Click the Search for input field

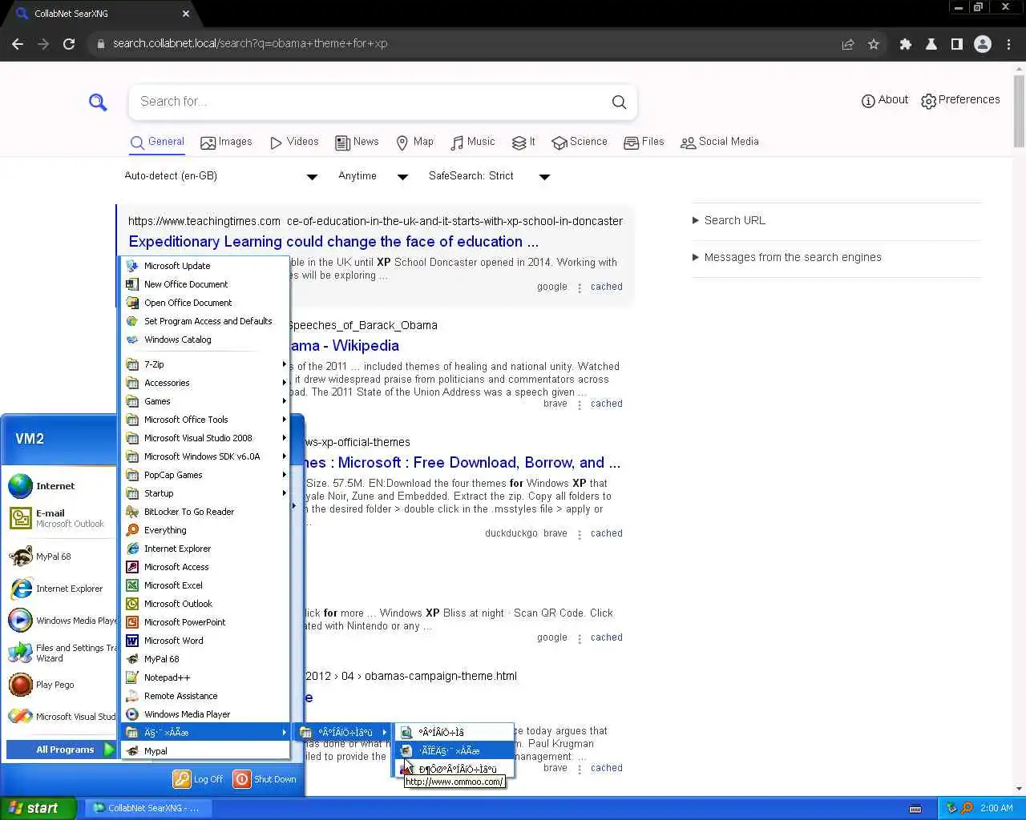[369, 102]
